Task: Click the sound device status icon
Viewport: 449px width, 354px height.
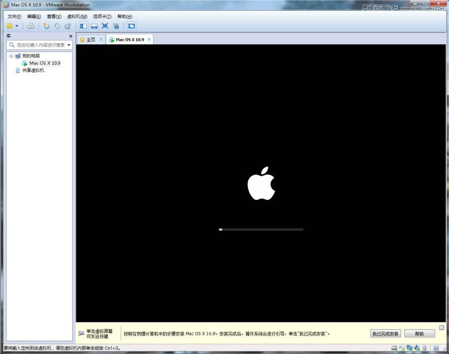Action: [x=417, y=347]
